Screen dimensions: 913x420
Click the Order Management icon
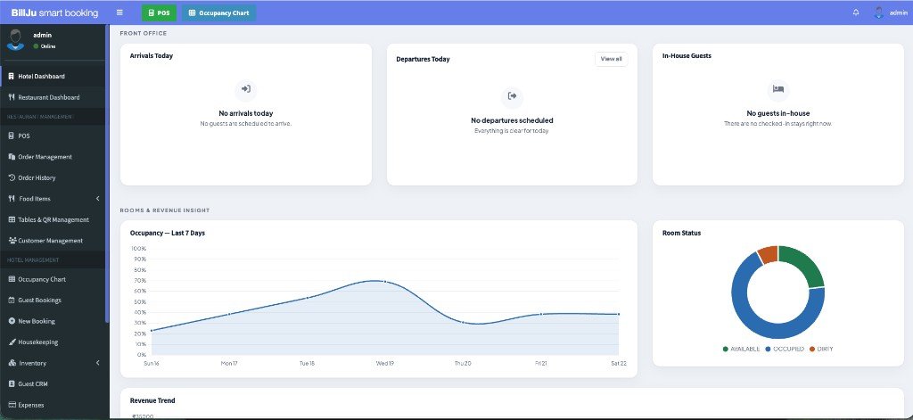pyautogui.click(x=11, y=157)
